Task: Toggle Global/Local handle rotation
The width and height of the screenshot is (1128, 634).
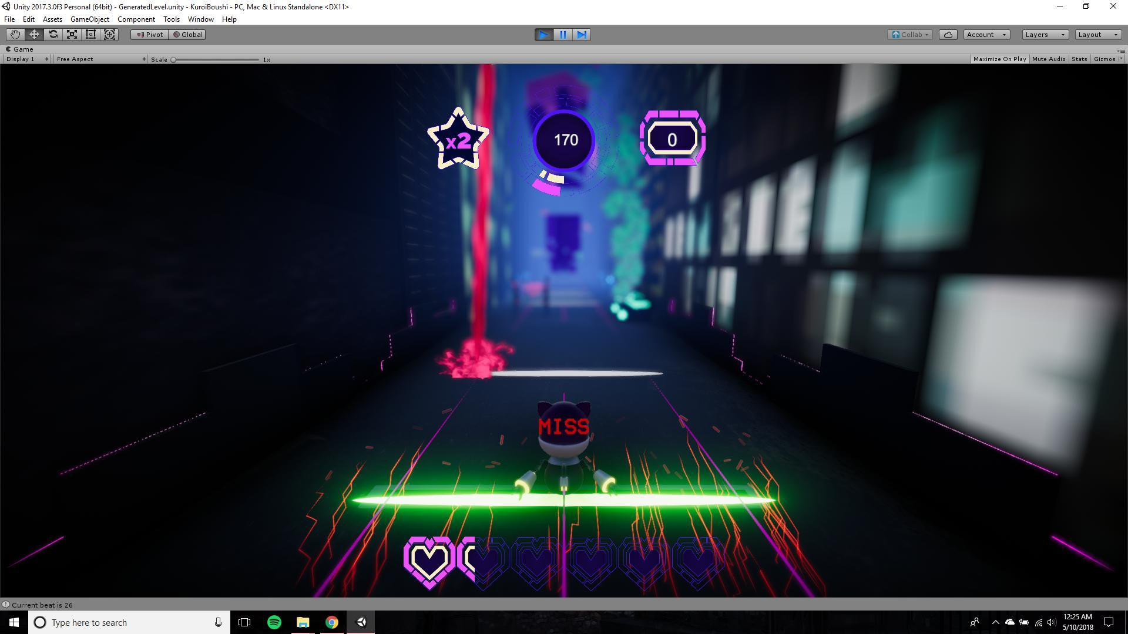Action: click(x=187, y=35)
